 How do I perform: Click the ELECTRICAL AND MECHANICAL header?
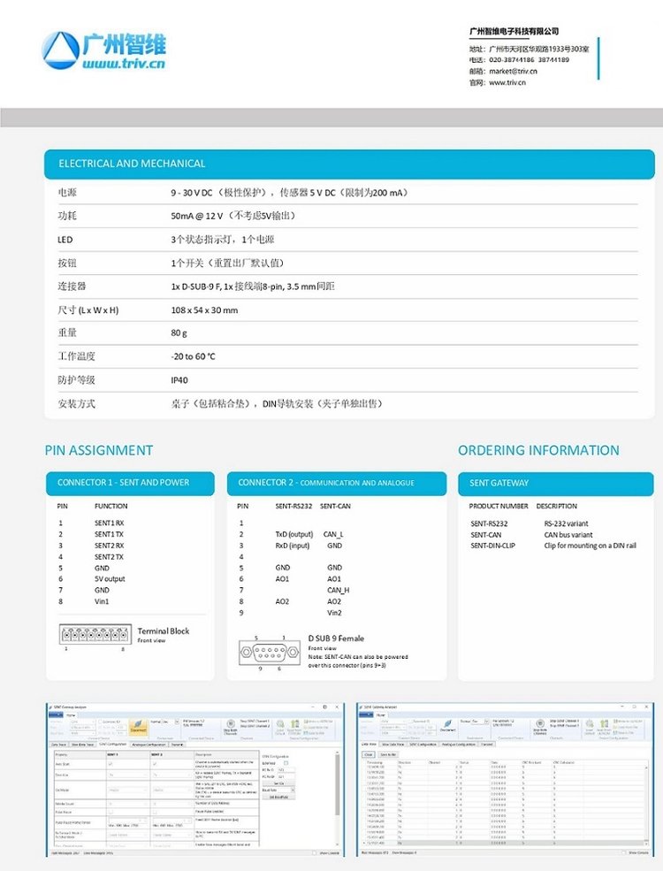pyautogui.click(x=349, y=164)
